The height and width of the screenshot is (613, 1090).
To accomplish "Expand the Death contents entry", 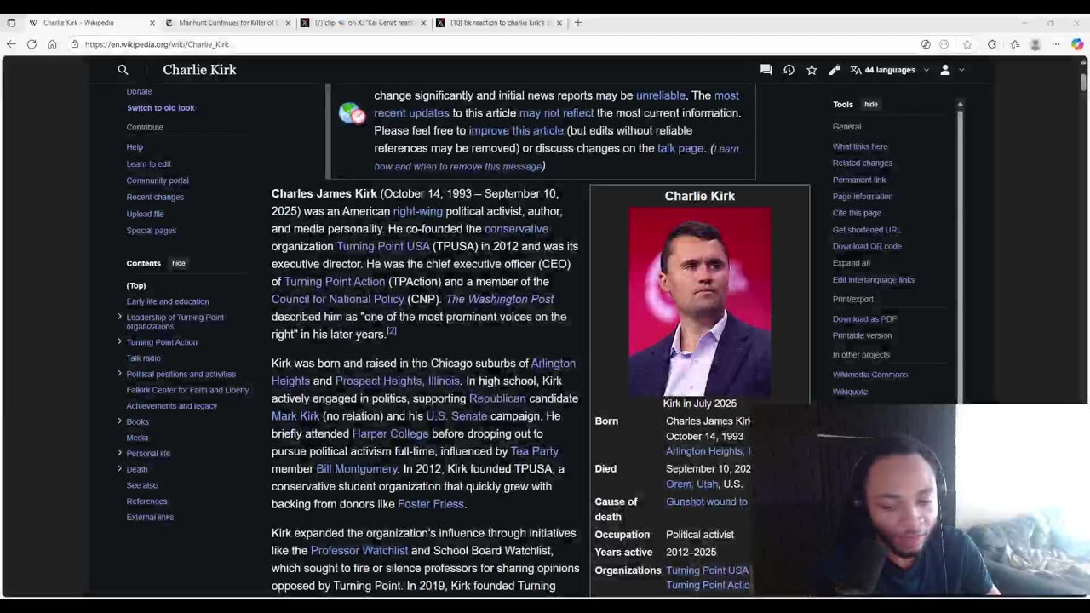I will (119, 469).
